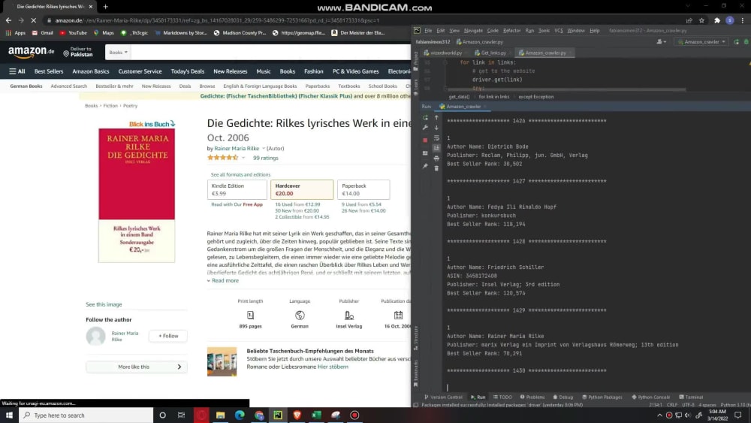Open PyCharm from the taskbar
This screenshot has height=423, width=751.
click(278, 415)
